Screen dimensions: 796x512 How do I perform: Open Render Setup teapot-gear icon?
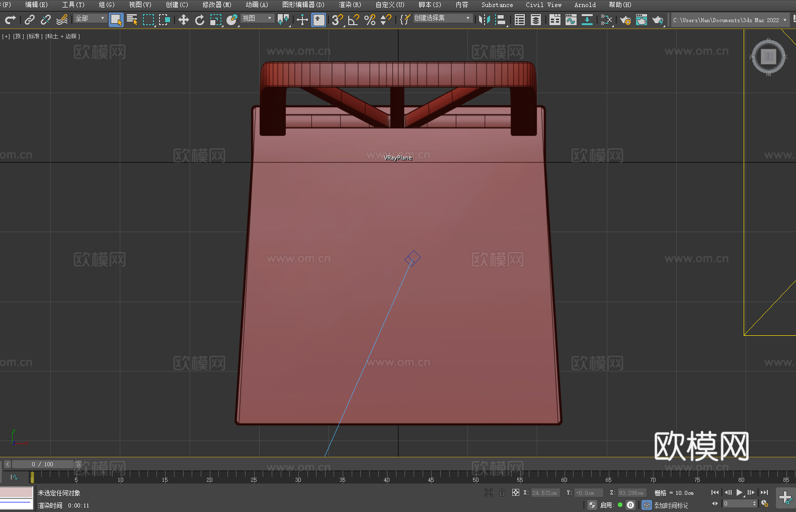(x=625, y=20)
